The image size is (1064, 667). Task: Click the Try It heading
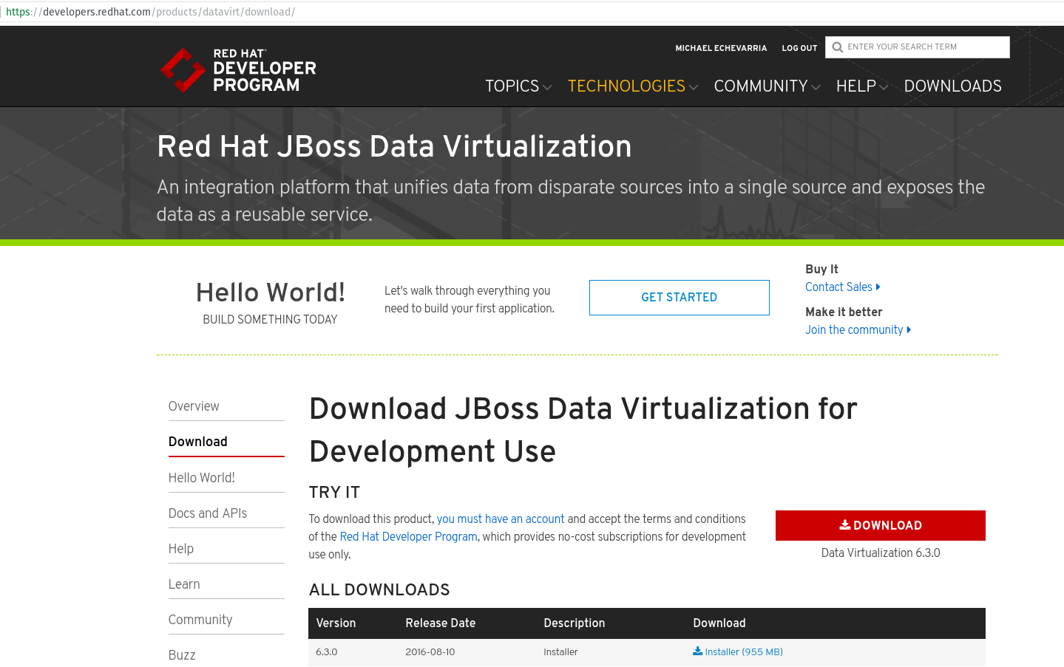(334, 493)
